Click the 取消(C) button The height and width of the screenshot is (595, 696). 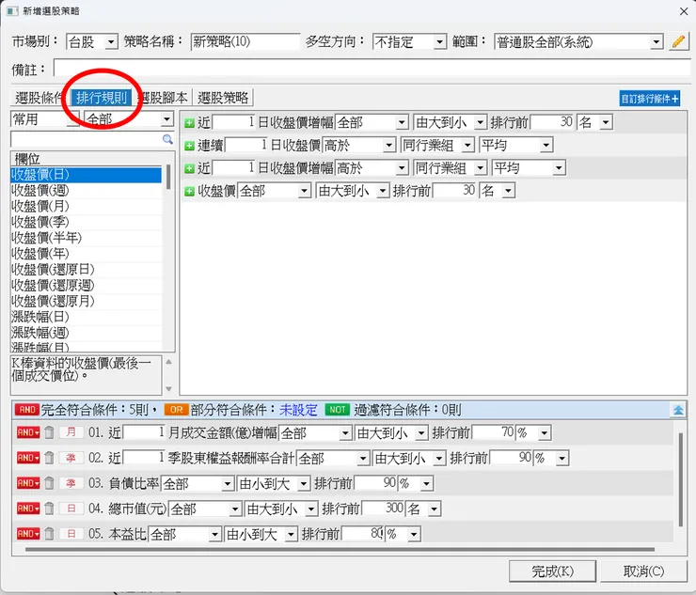coord(643,572)
